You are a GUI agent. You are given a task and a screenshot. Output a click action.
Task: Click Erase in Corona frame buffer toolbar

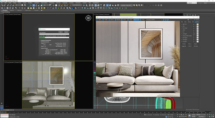click(x=123, y=20)
